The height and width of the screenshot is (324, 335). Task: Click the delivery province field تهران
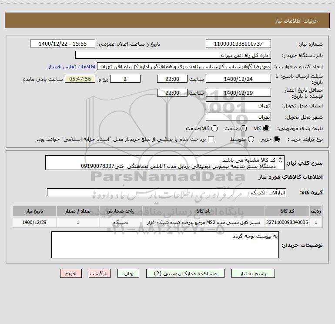pos(238,106)
